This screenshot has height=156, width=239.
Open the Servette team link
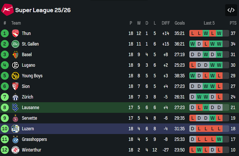click(x=29, y=118)
